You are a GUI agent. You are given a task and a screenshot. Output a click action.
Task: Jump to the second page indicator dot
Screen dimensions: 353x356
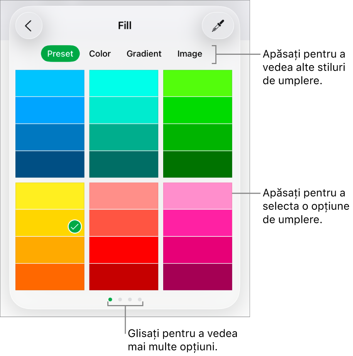(120, 299)
